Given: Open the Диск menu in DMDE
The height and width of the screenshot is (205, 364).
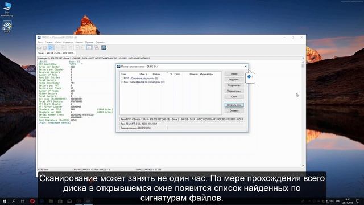Looking at the screenshot, I should (x=40, y=42).
